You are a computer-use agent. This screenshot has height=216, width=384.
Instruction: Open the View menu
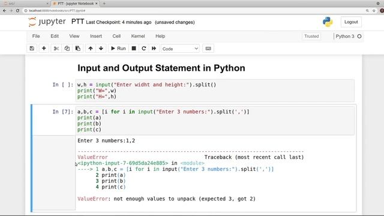pyautogui.click(x=74, y=36)
